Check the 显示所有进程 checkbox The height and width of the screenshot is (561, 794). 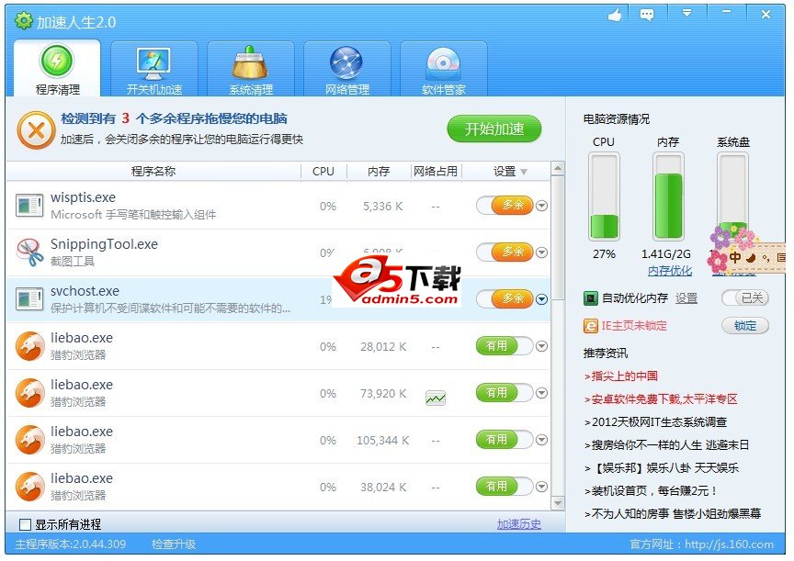click(x=25, y=524)
